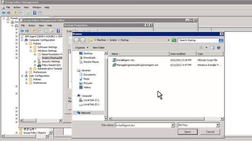The height and width of the screenshot is (141, 252).
Task: Click back arrow in Management Editor toolbar
Action: 22,31
